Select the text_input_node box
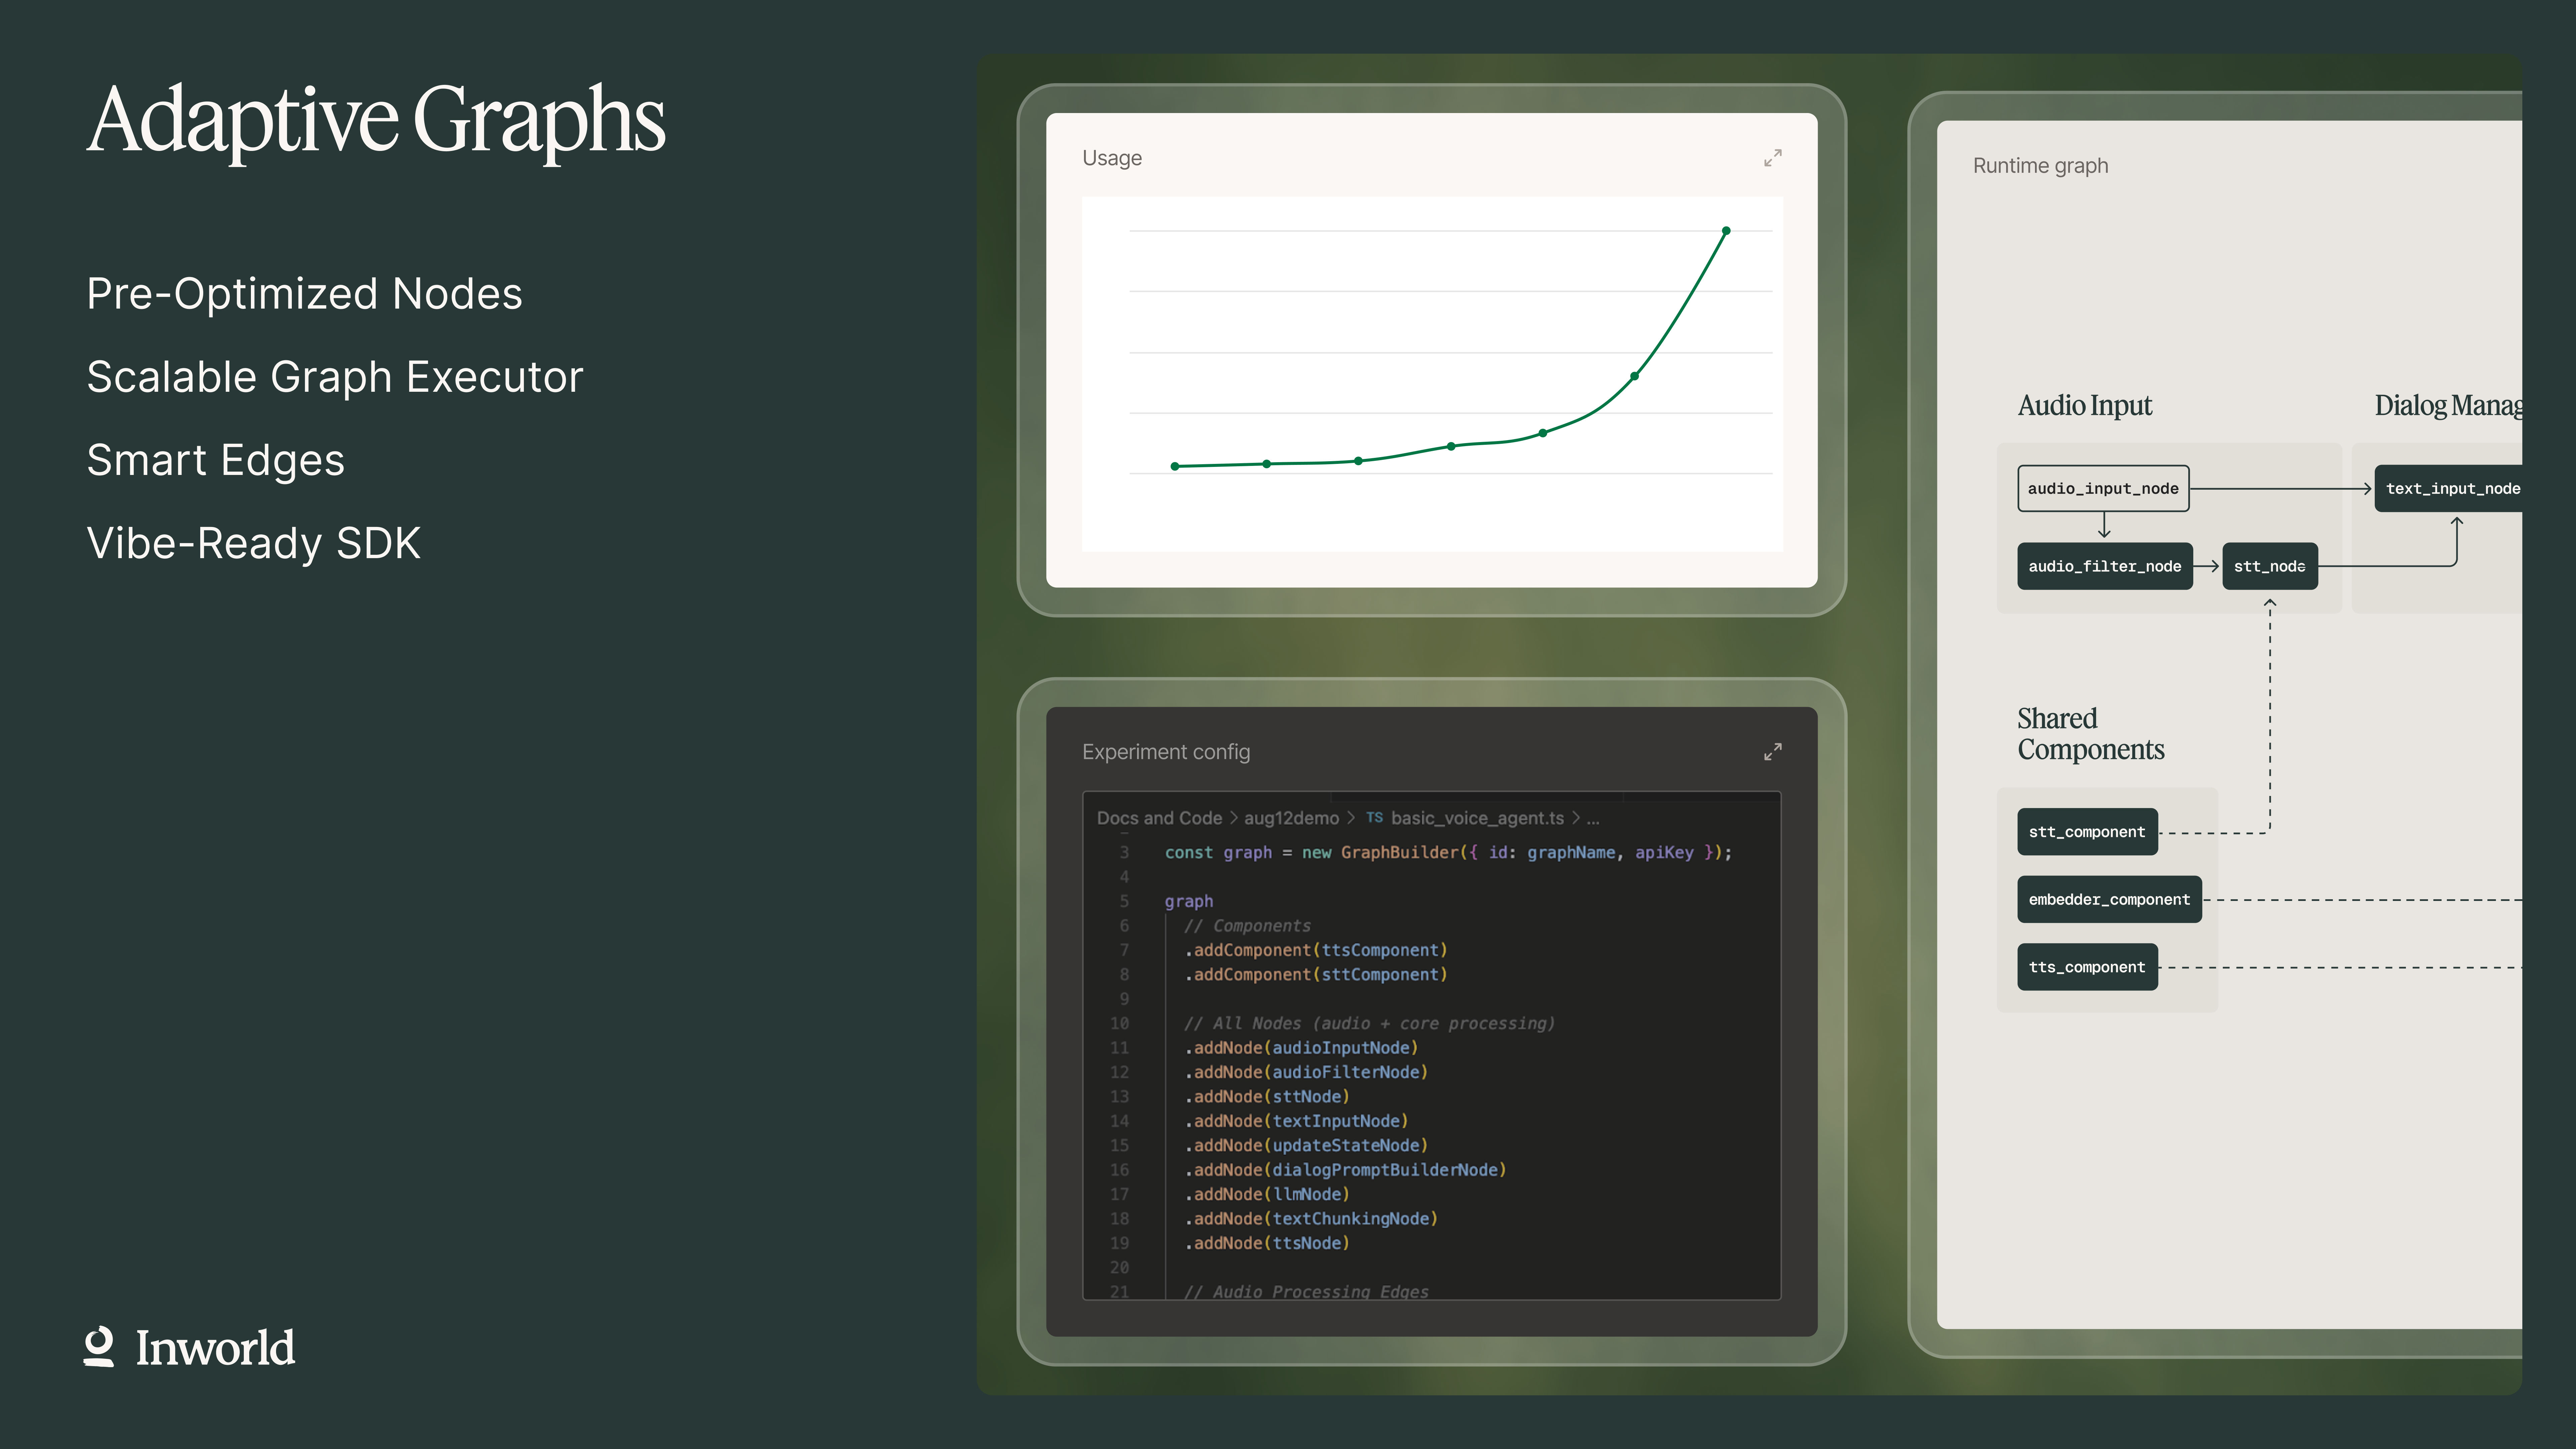Screen dimensions: 2576x1449 (2448, 489)
